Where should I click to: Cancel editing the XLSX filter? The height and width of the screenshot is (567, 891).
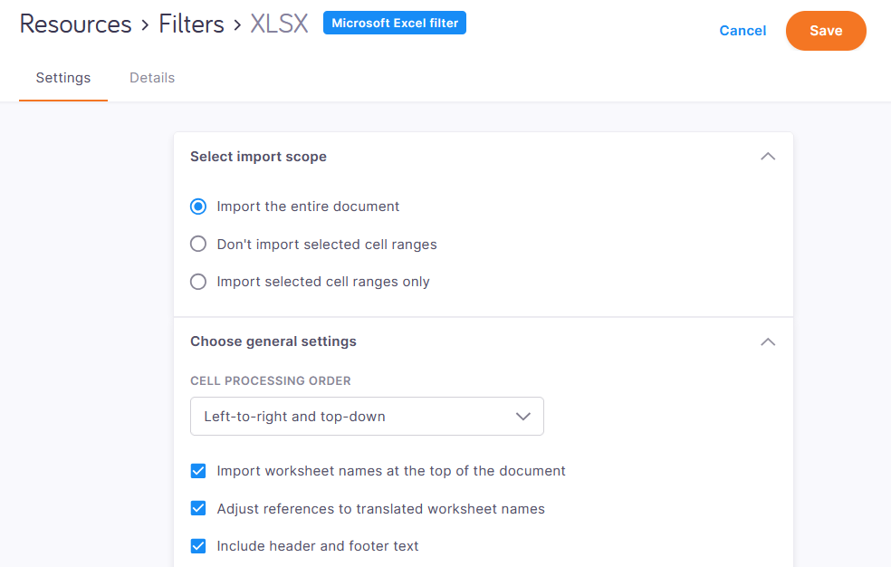click(x=742, y=31)
